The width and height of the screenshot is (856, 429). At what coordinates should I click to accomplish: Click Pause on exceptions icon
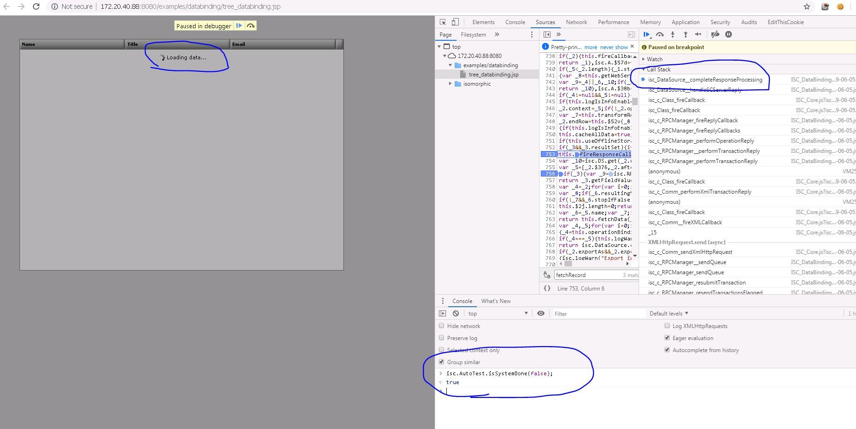729,34
